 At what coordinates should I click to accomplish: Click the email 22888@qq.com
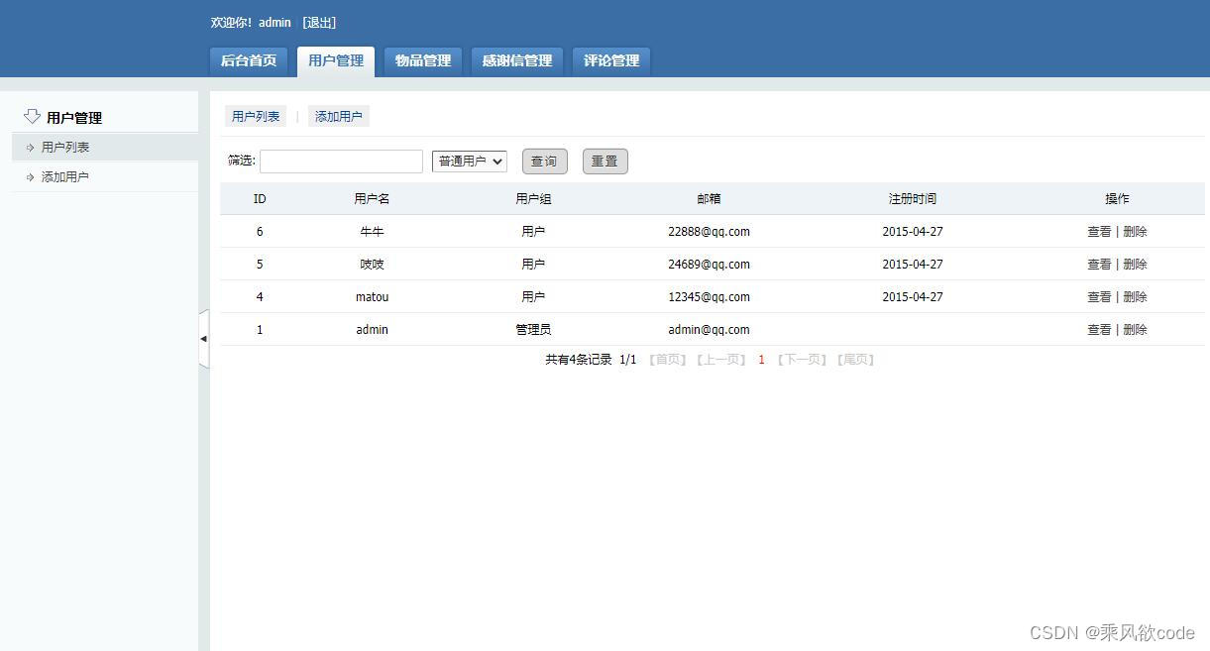pyautogui.click(x=709, y=232)
